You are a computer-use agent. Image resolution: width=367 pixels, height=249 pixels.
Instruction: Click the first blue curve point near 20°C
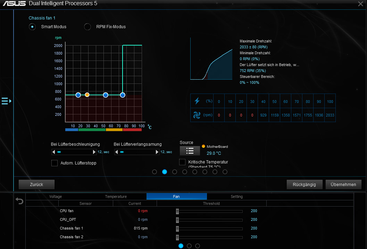pyautogui.click(x=78, y=95)
